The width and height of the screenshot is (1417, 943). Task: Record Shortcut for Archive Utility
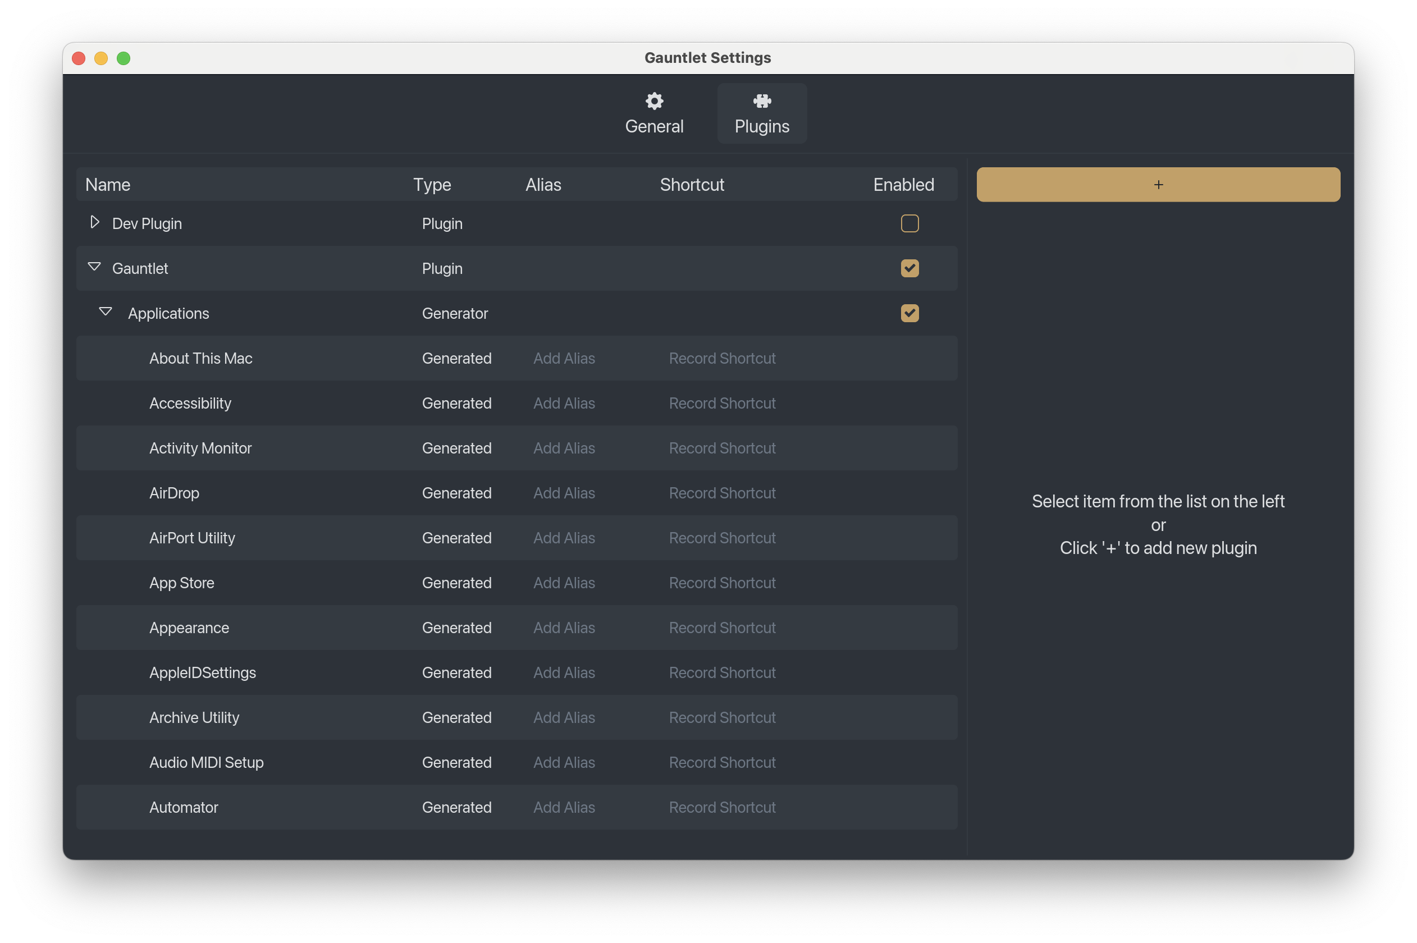[x=722, y=717]
